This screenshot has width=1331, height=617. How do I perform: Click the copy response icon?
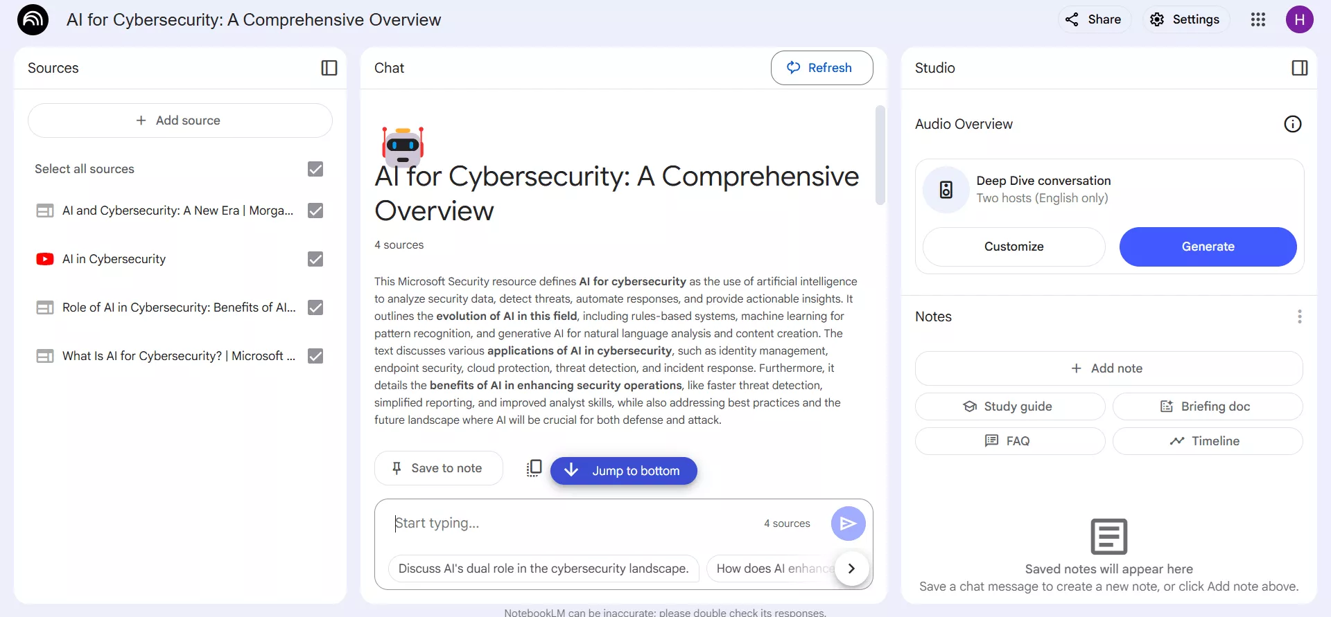[534, 468]
